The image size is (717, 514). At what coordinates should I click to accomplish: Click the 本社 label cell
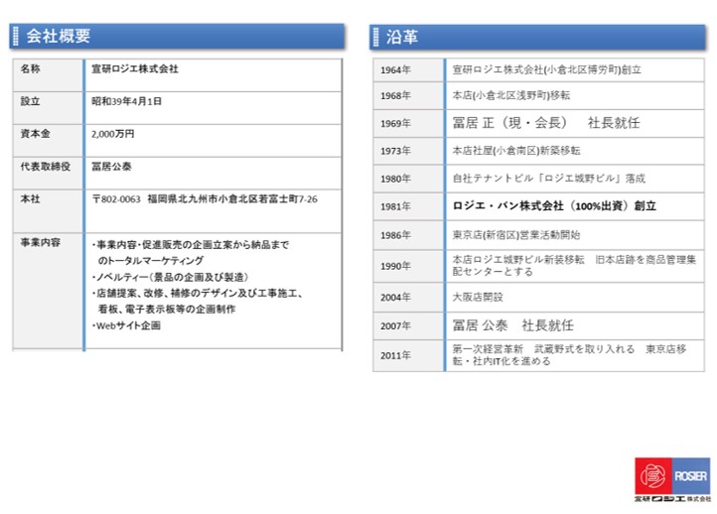pyautogui.click(x=48, y=211)
